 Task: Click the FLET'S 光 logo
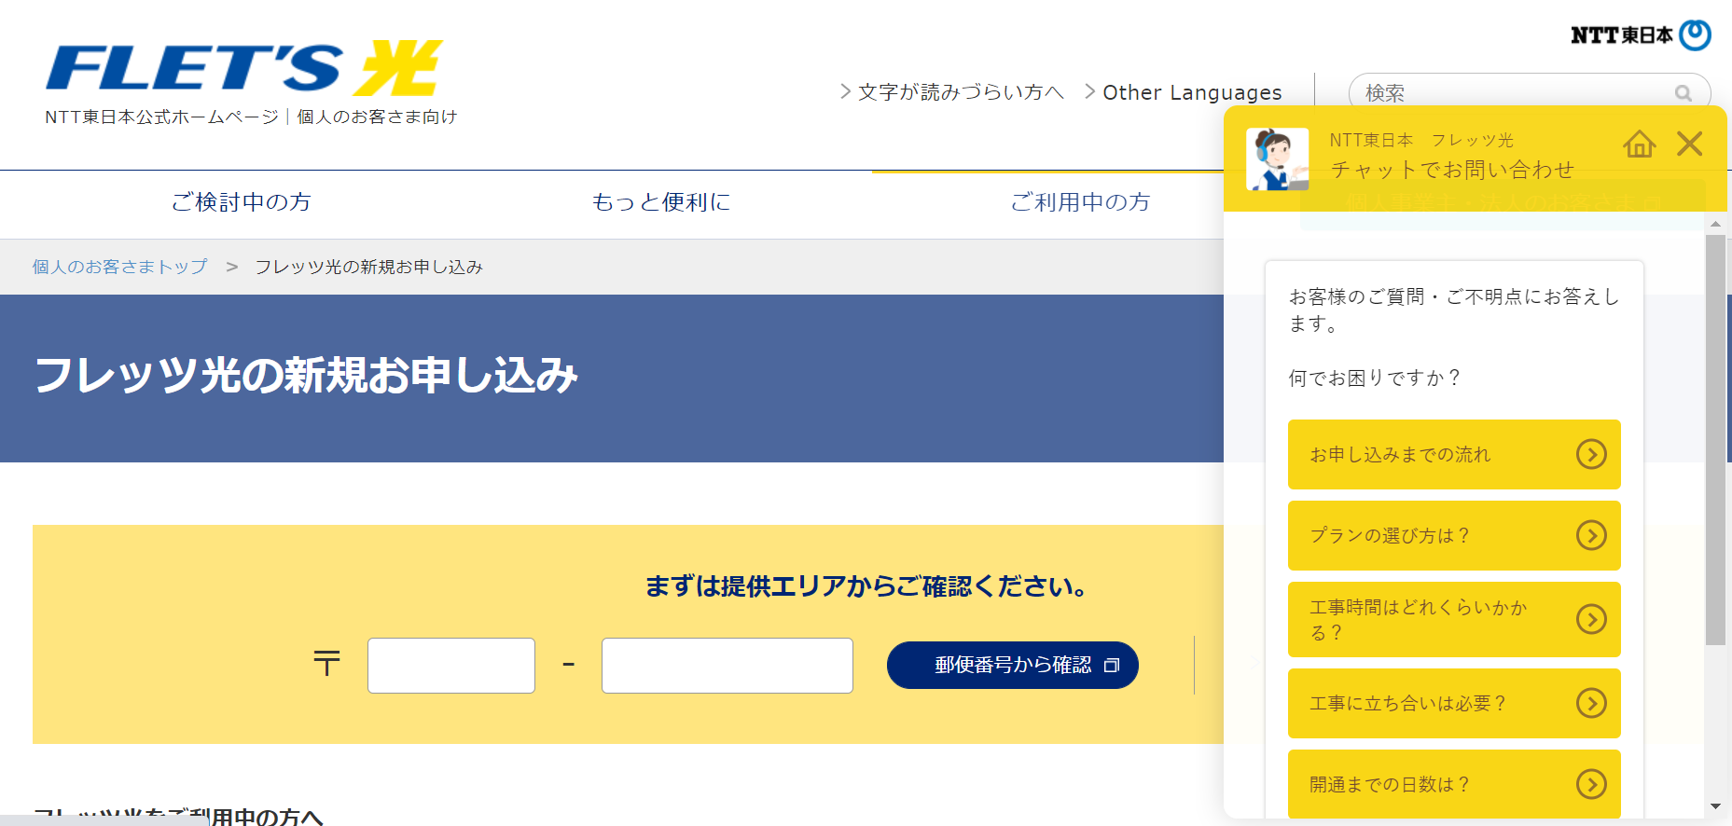coord(244,68)
